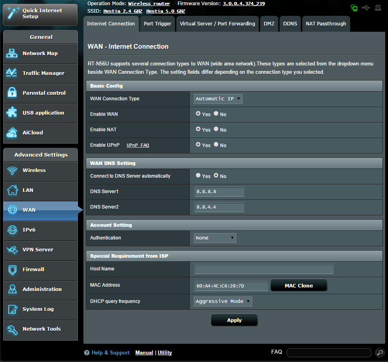
Task: Click the printer status icon in header
Action: [378, 8]
